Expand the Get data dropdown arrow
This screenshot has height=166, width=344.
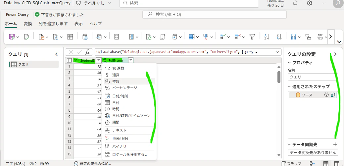(x=47, y=37)
